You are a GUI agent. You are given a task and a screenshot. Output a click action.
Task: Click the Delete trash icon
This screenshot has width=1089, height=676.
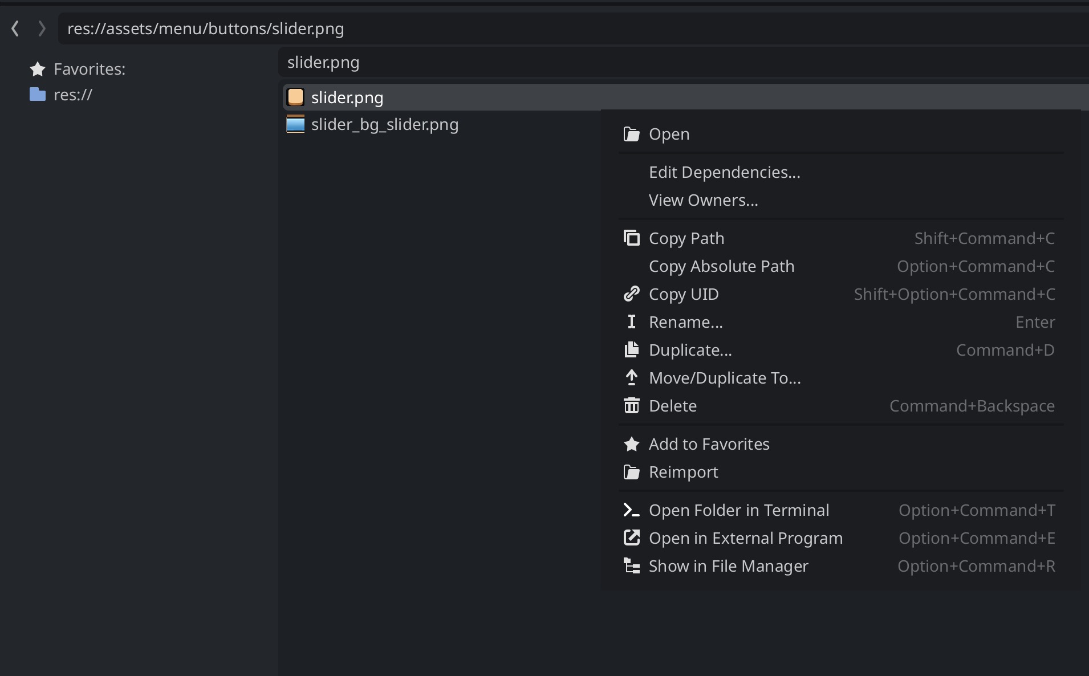click(x=632, y=406)
